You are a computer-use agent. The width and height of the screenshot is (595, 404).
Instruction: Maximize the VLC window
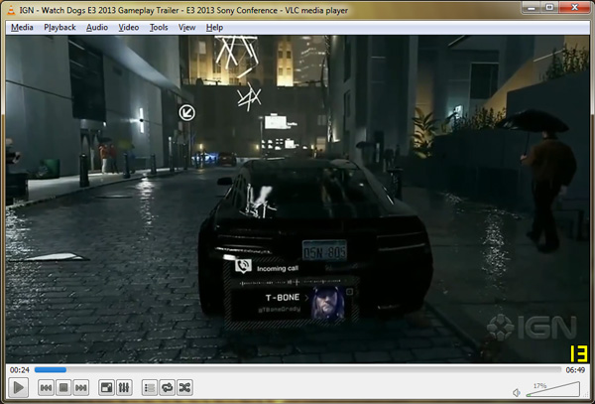[x=549, y=7]
